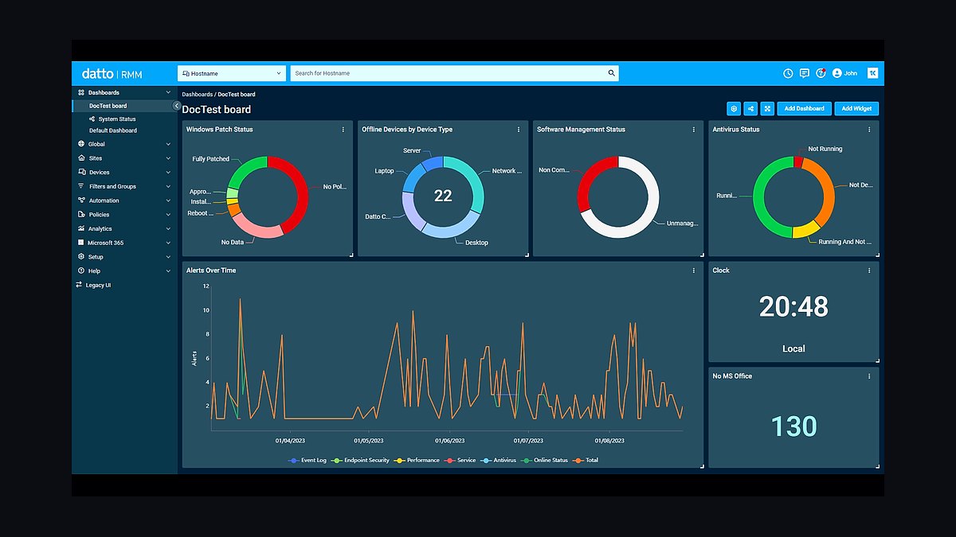The width and height of the screenshot is (956, 537).
Task: Collapse the sidebar with the arrow button
Action: coord(177,106)
